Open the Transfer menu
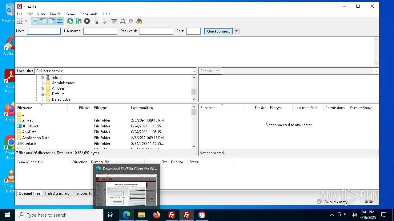The image size is (394, 221). pyautogui.click(x=55, y=14)
